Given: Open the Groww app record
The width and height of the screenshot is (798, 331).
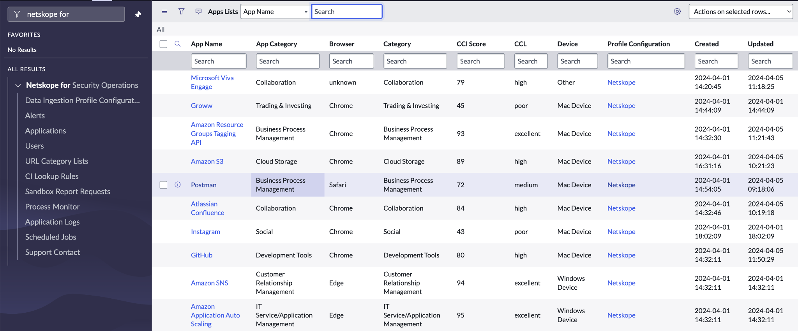Looking at the screenshot, I should (201, 106).
